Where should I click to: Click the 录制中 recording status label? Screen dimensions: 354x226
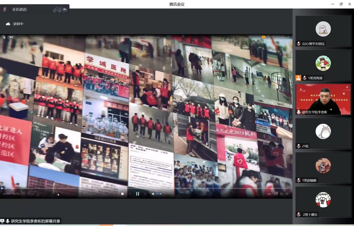[18, 24]
